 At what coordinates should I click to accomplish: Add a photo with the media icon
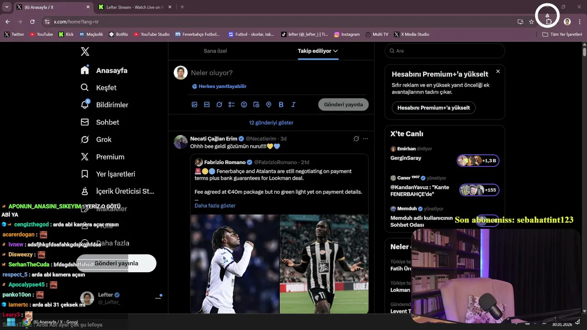tap(194, 104)
